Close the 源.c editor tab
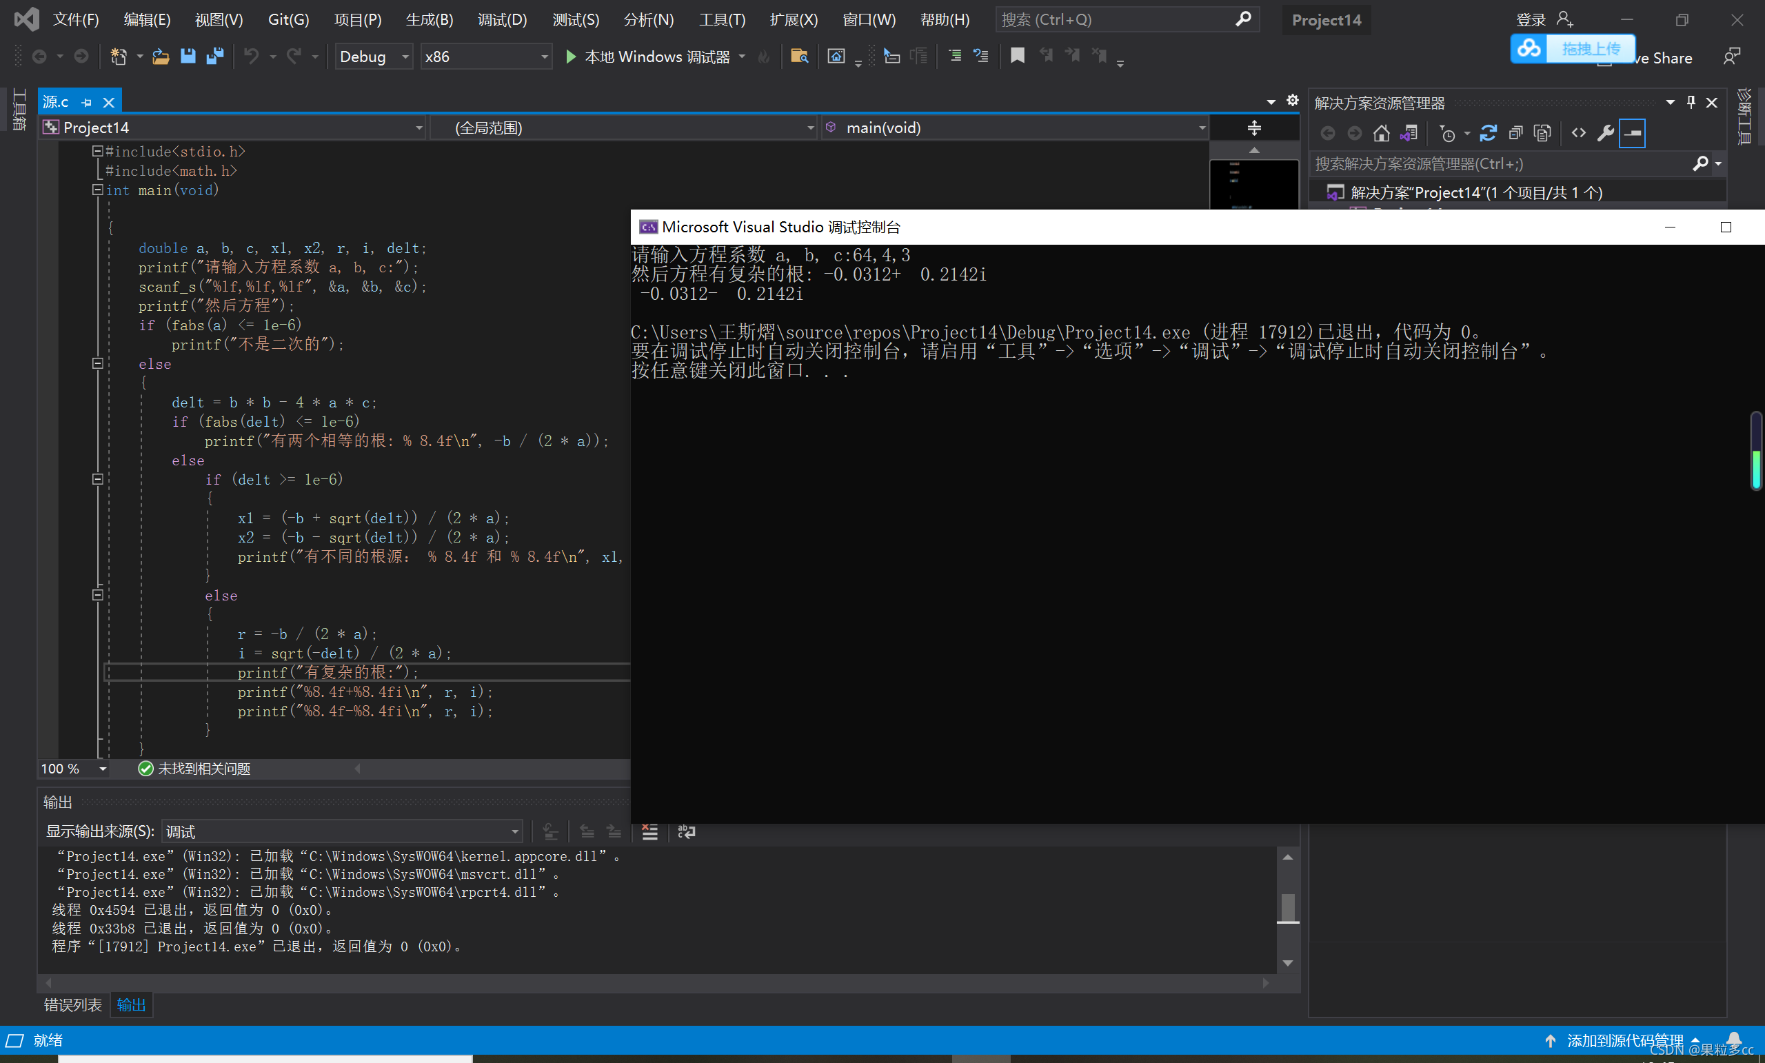The image size is (1765, 1063). click(109, 103)
